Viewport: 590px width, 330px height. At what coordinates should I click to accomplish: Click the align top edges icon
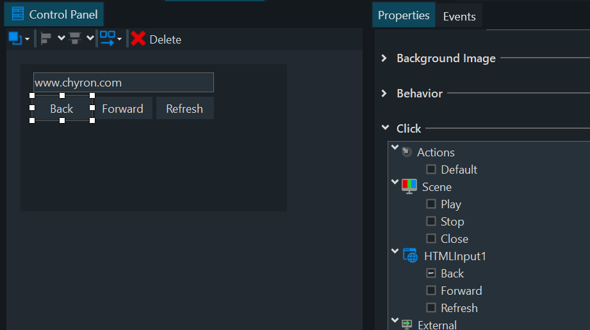pos(75,38)
